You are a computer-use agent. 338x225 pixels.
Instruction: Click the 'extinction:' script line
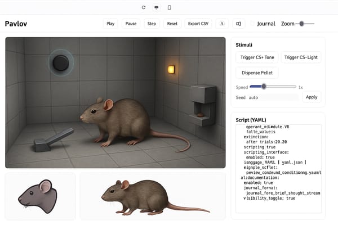pyautogui.click(x=256, y=137)
